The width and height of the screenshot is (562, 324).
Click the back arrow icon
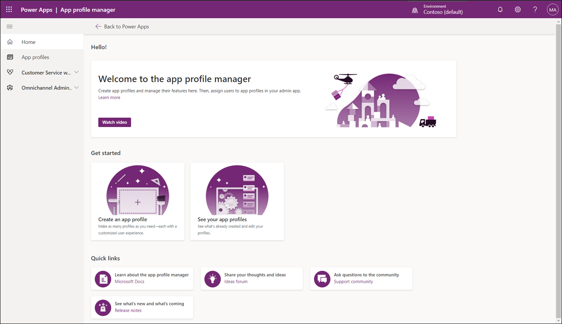98,26
